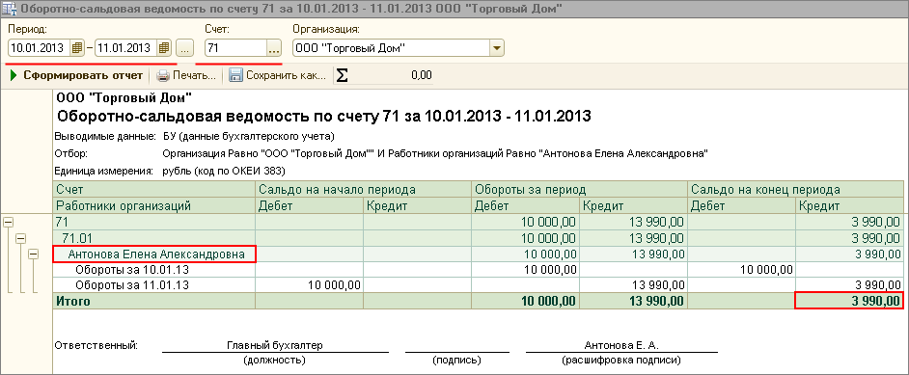Select the row cell 71.01

pyautogui.click(x=154, y=237)
